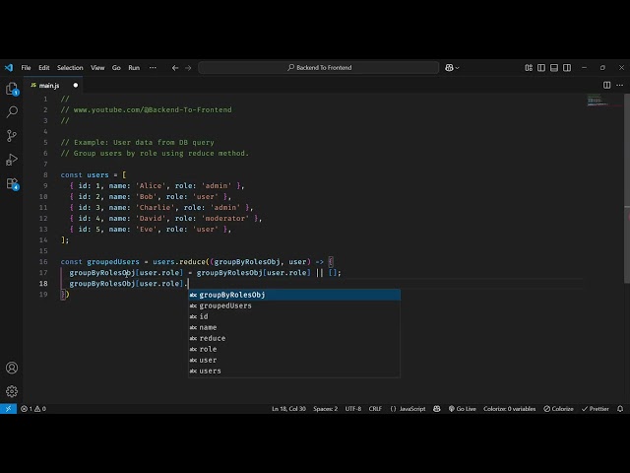Viewport: 630px width, 473px height.
Task: Select id suggestion
Action: pos(294,316)
